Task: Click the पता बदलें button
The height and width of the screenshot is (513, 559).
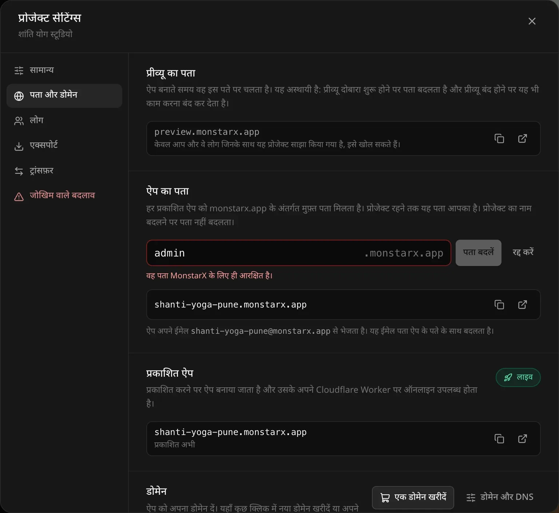Action: 478,252
